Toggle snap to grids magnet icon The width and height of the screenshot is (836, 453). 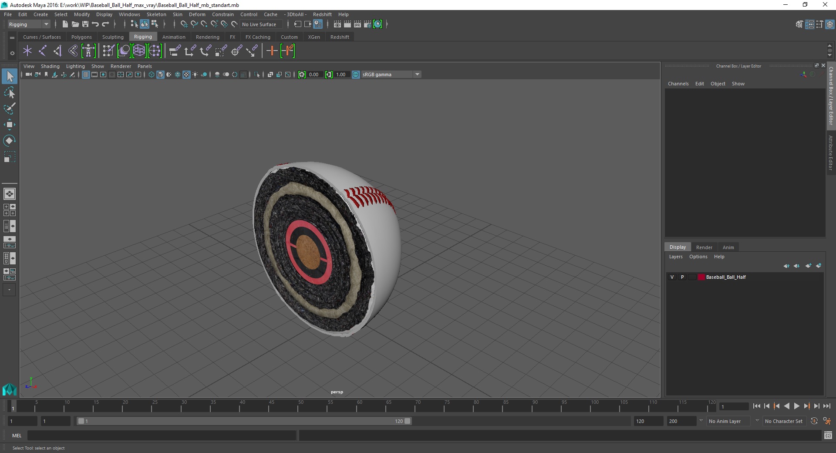184,24
